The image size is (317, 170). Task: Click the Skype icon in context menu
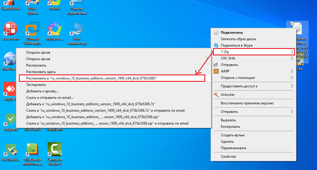216,45
